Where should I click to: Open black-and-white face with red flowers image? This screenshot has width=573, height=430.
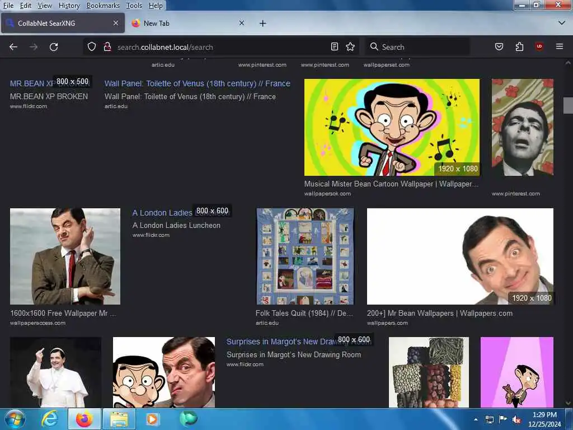[x=523, y=127]
